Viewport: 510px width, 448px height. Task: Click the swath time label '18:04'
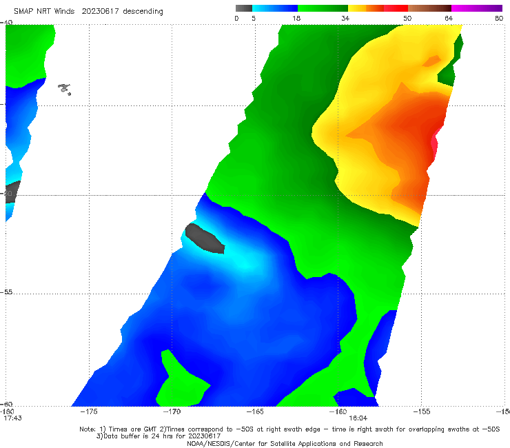pyautogui.click(x=358, y=418)
